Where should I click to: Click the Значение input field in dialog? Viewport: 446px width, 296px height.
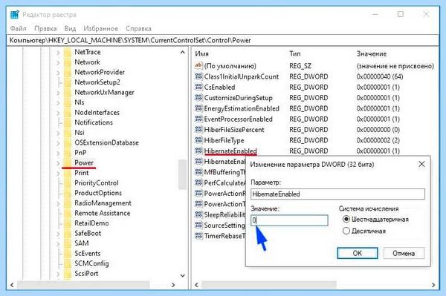289,220
